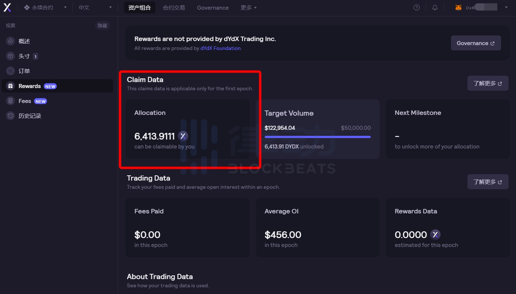Select Rewards in the sidebar
The image size is (516, 294).
[57, 86]
